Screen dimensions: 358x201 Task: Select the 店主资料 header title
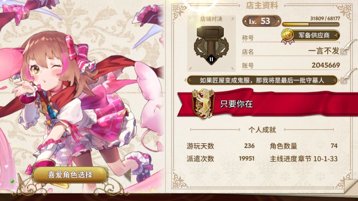(262, 5)
